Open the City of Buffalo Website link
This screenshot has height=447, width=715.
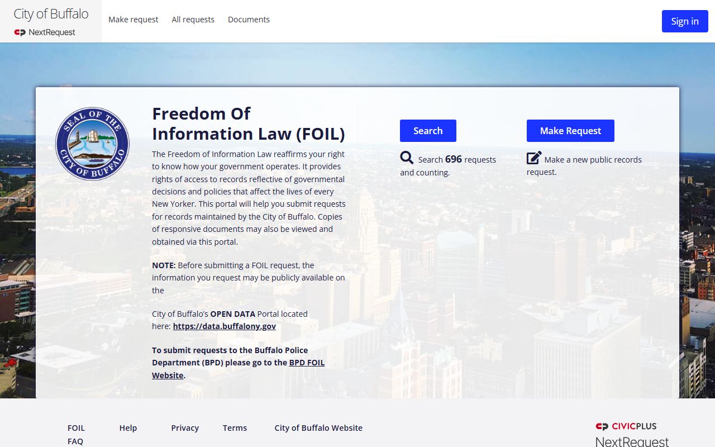coord(318,428)
